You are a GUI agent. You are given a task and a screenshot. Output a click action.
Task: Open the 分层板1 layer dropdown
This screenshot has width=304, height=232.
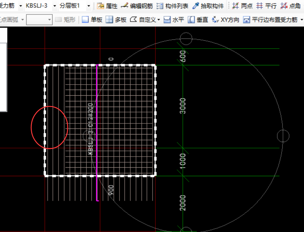(89, 6)
